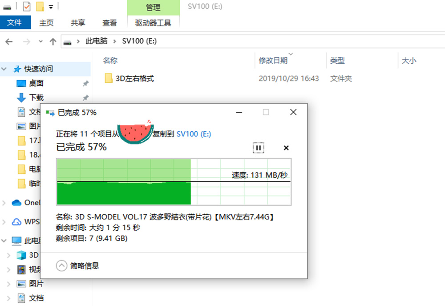
Task: Pause the file copy operation
Action: tap(258, 148)
